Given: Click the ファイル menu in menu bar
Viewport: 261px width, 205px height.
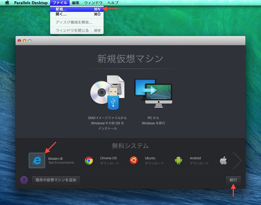Looking at the screenshot, I should (x=60, y=3).
